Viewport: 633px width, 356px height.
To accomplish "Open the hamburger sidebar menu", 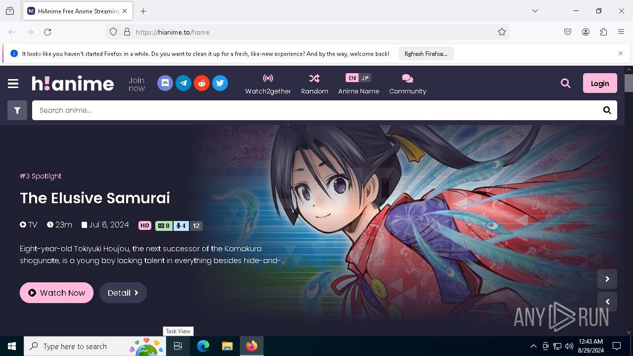I will [13, 84].
